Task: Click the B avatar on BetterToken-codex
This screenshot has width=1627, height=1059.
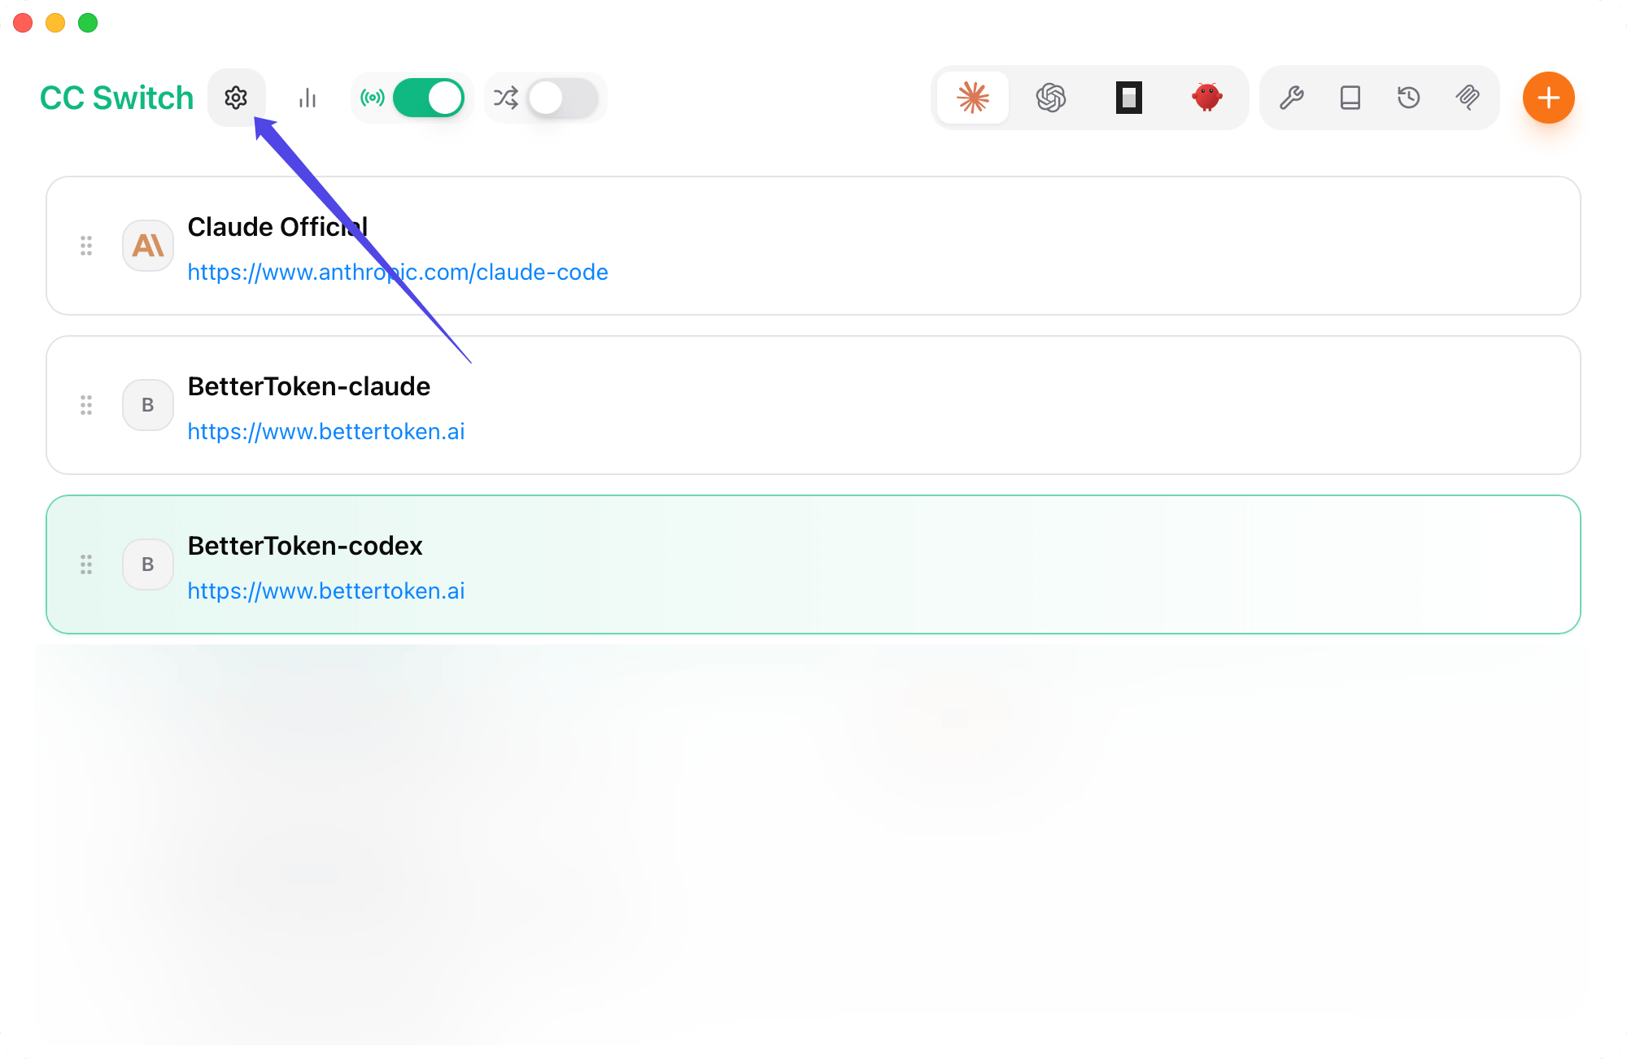Action: (x=148, y=564)
